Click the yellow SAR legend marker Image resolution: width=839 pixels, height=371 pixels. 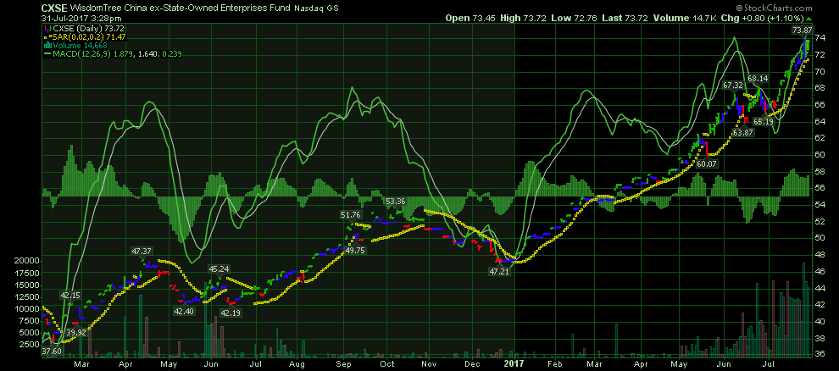coord(45,36)
